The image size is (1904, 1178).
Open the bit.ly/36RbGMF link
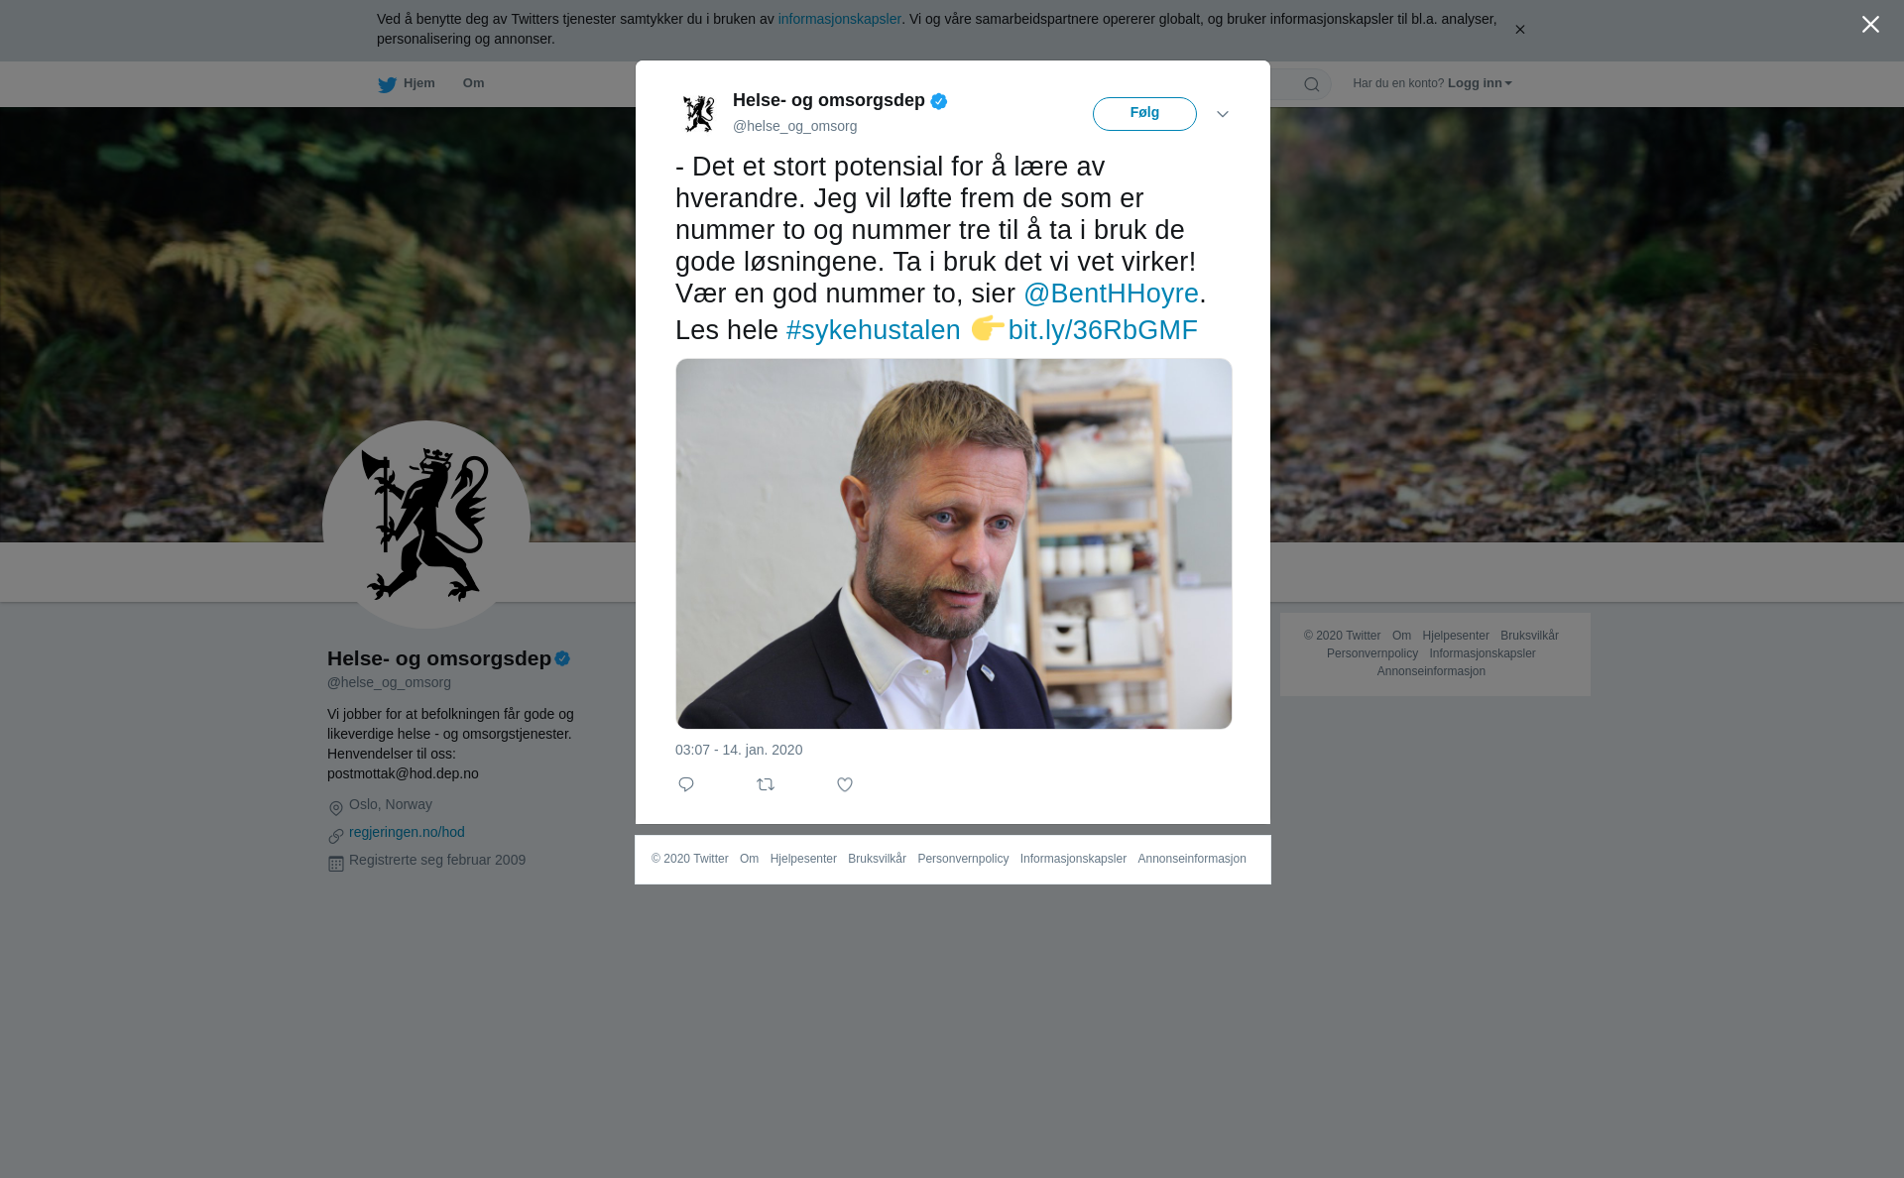1103,330
